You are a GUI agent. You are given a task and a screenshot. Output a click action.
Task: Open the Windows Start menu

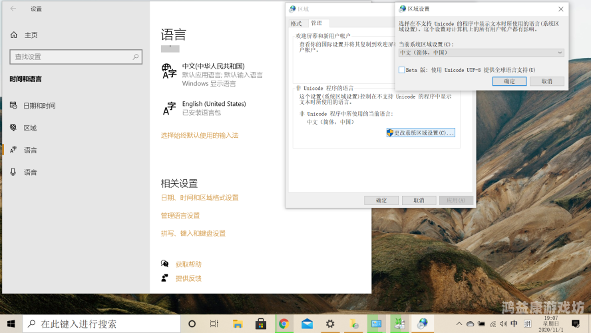(11, 324)
